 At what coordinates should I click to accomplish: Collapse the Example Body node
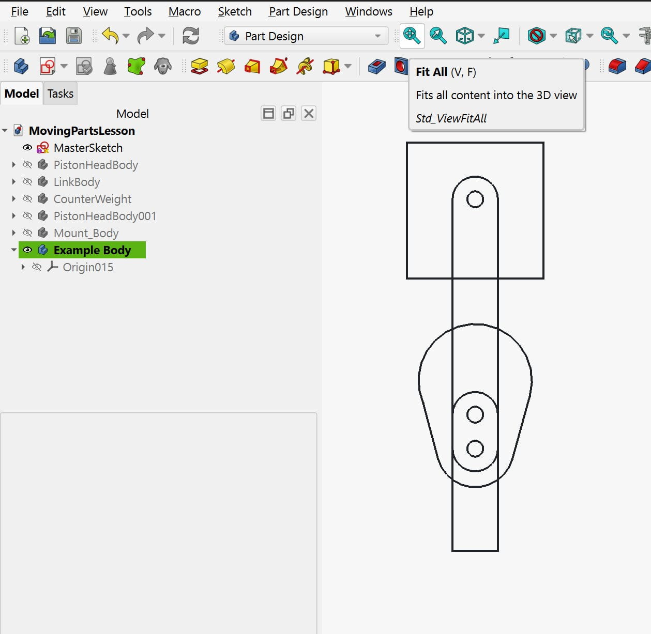[14, 250]
